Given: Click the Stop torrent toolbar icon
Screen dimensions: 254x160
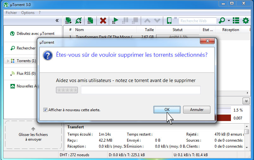Looking at the screenshot, I should click(x=135, y=21).
